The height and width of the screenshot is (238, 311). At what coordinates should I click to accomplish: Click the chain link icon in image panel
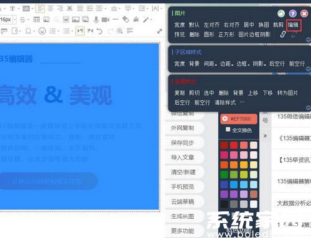(x=283, y=34)
